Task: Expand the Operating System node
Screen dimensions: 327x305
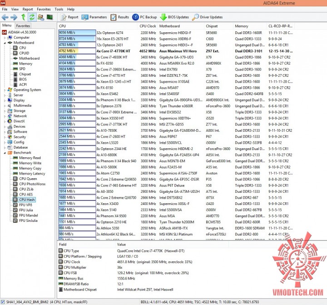Action: [x=5, y=90]
